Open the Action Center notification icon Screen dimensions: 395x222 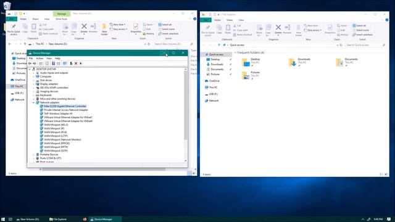[389, 220]
